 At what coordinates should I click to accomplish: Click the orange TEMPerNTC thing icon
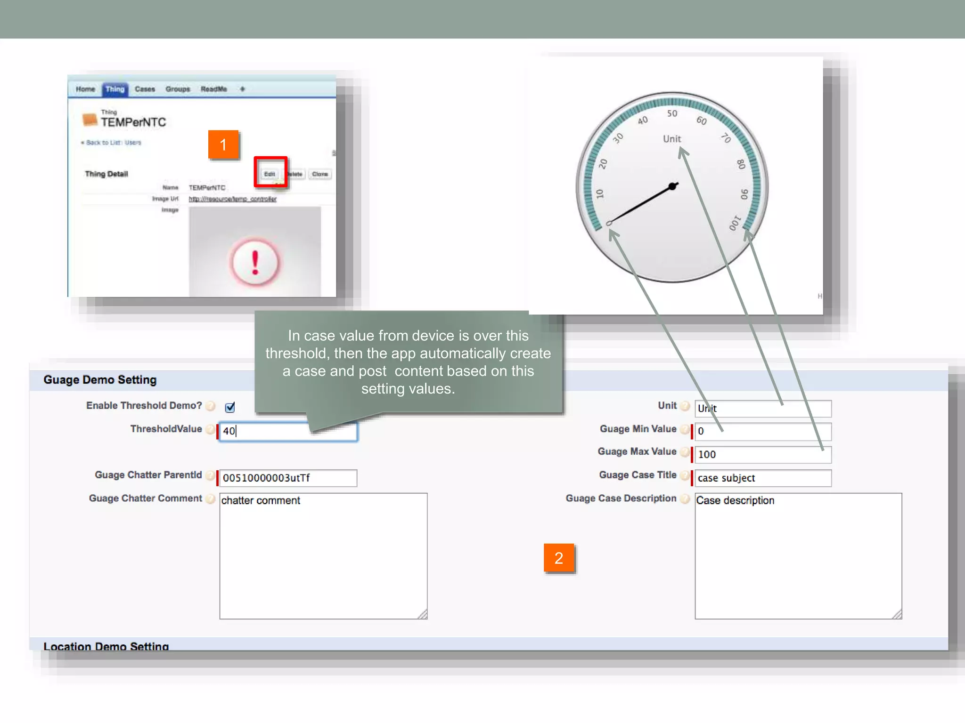tap(90, 120)
